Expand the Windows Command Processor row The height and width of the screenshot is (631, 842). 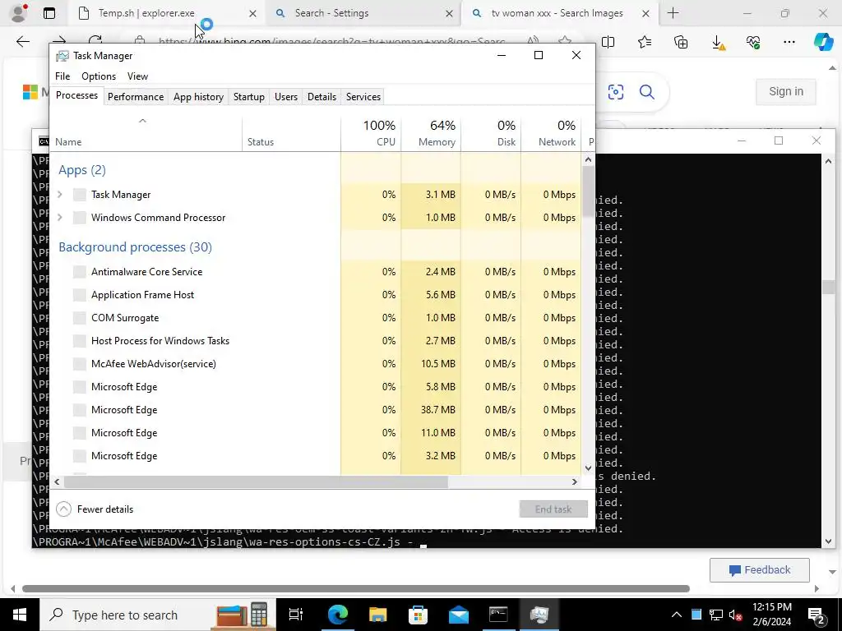tap(60, 218)
